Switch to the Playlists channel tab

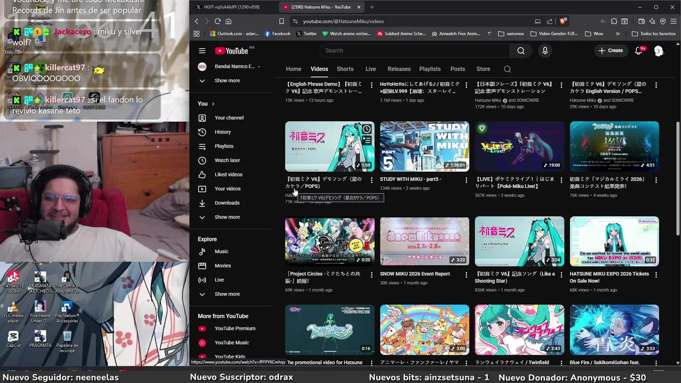tap(430, 69)
